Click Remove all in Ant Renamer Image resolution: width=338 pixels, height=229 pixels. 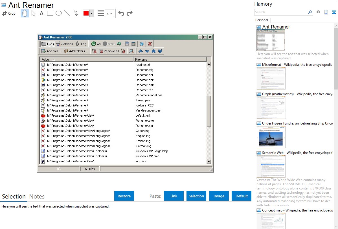109,51
